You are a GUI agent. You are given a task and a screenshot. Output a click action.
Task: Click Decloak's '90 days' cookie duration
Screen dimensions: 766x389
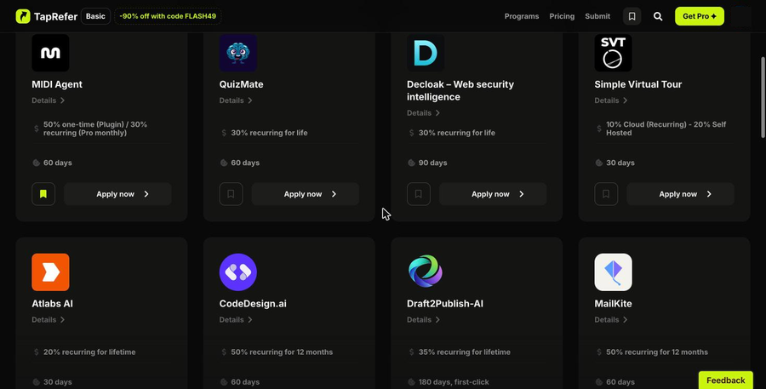point(433,163)
